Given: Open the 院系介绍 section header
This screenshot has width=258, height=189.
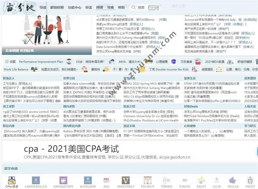Looking at the screenshot, I should click(129, 107).
